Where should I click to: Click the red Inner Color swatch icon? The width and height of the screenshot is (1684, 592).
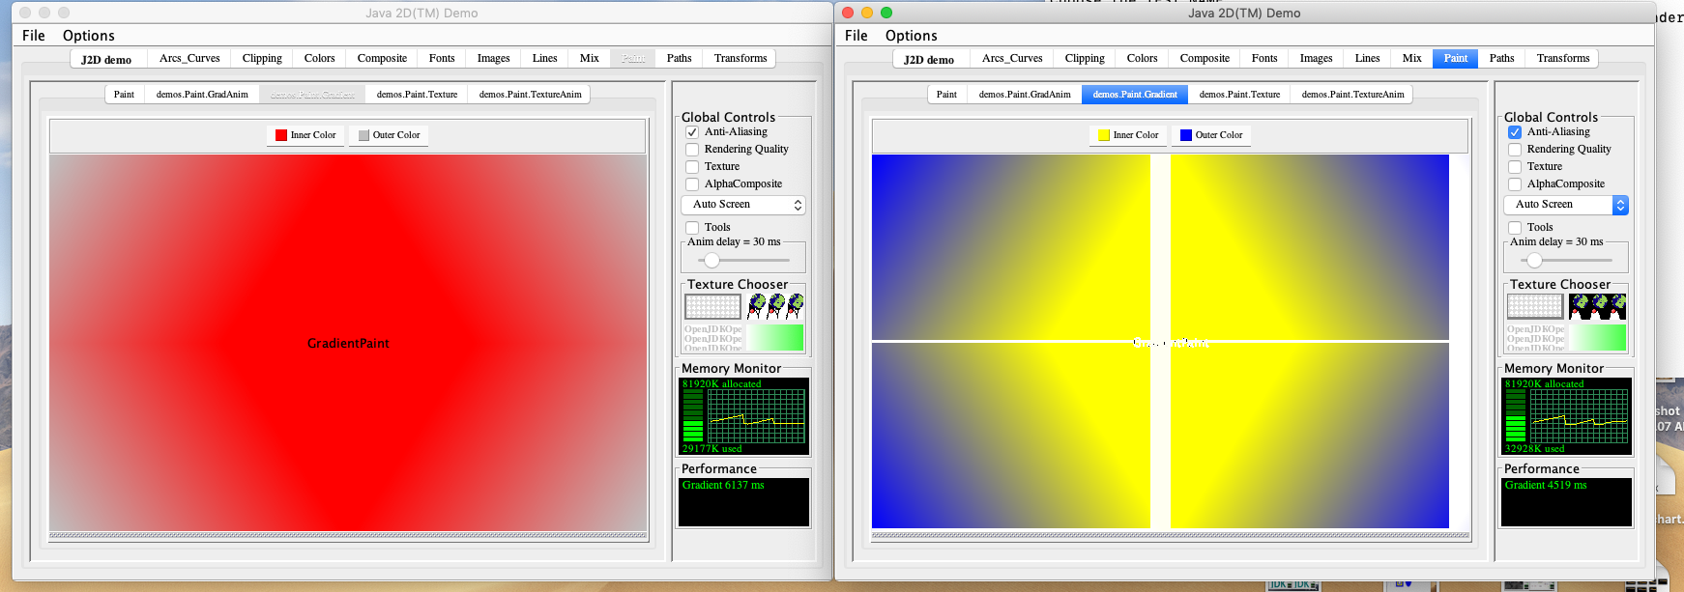(x=281, y=135)
